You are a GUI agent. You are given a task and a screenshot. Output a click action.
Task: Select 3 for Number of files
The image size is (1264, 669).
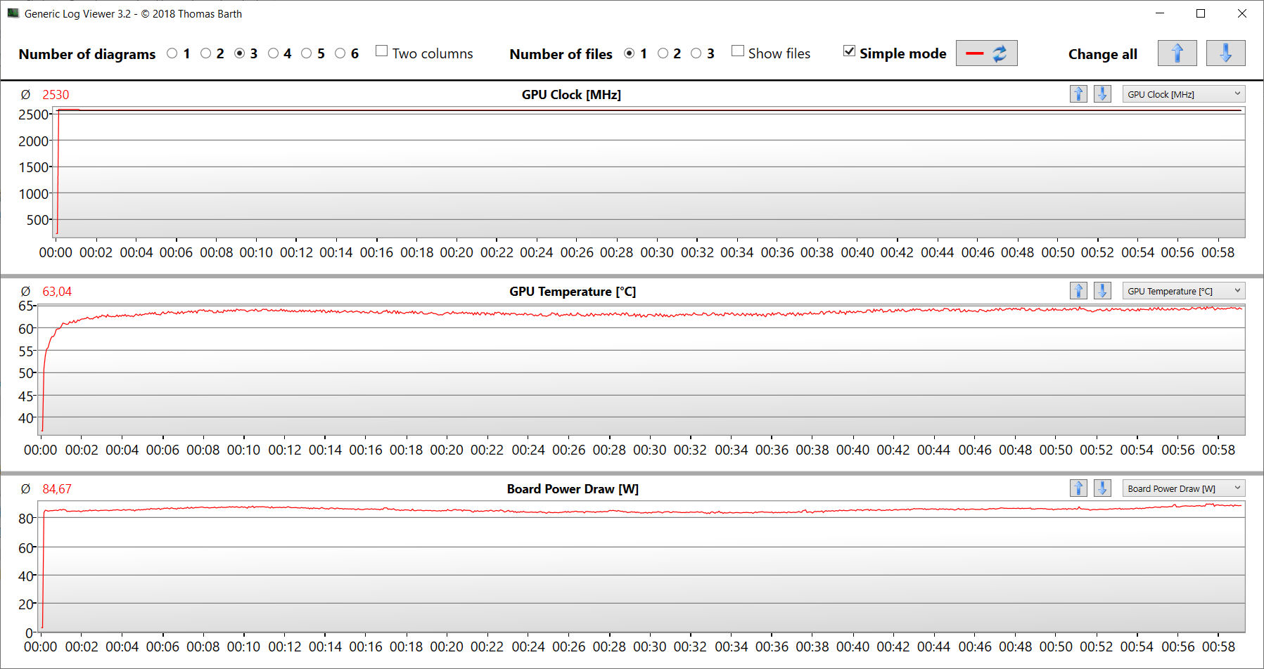coord(696,53)
